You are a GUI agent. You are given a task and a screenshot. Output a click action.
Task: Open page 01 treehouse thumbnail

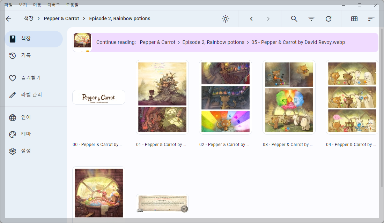click(162, 97)
